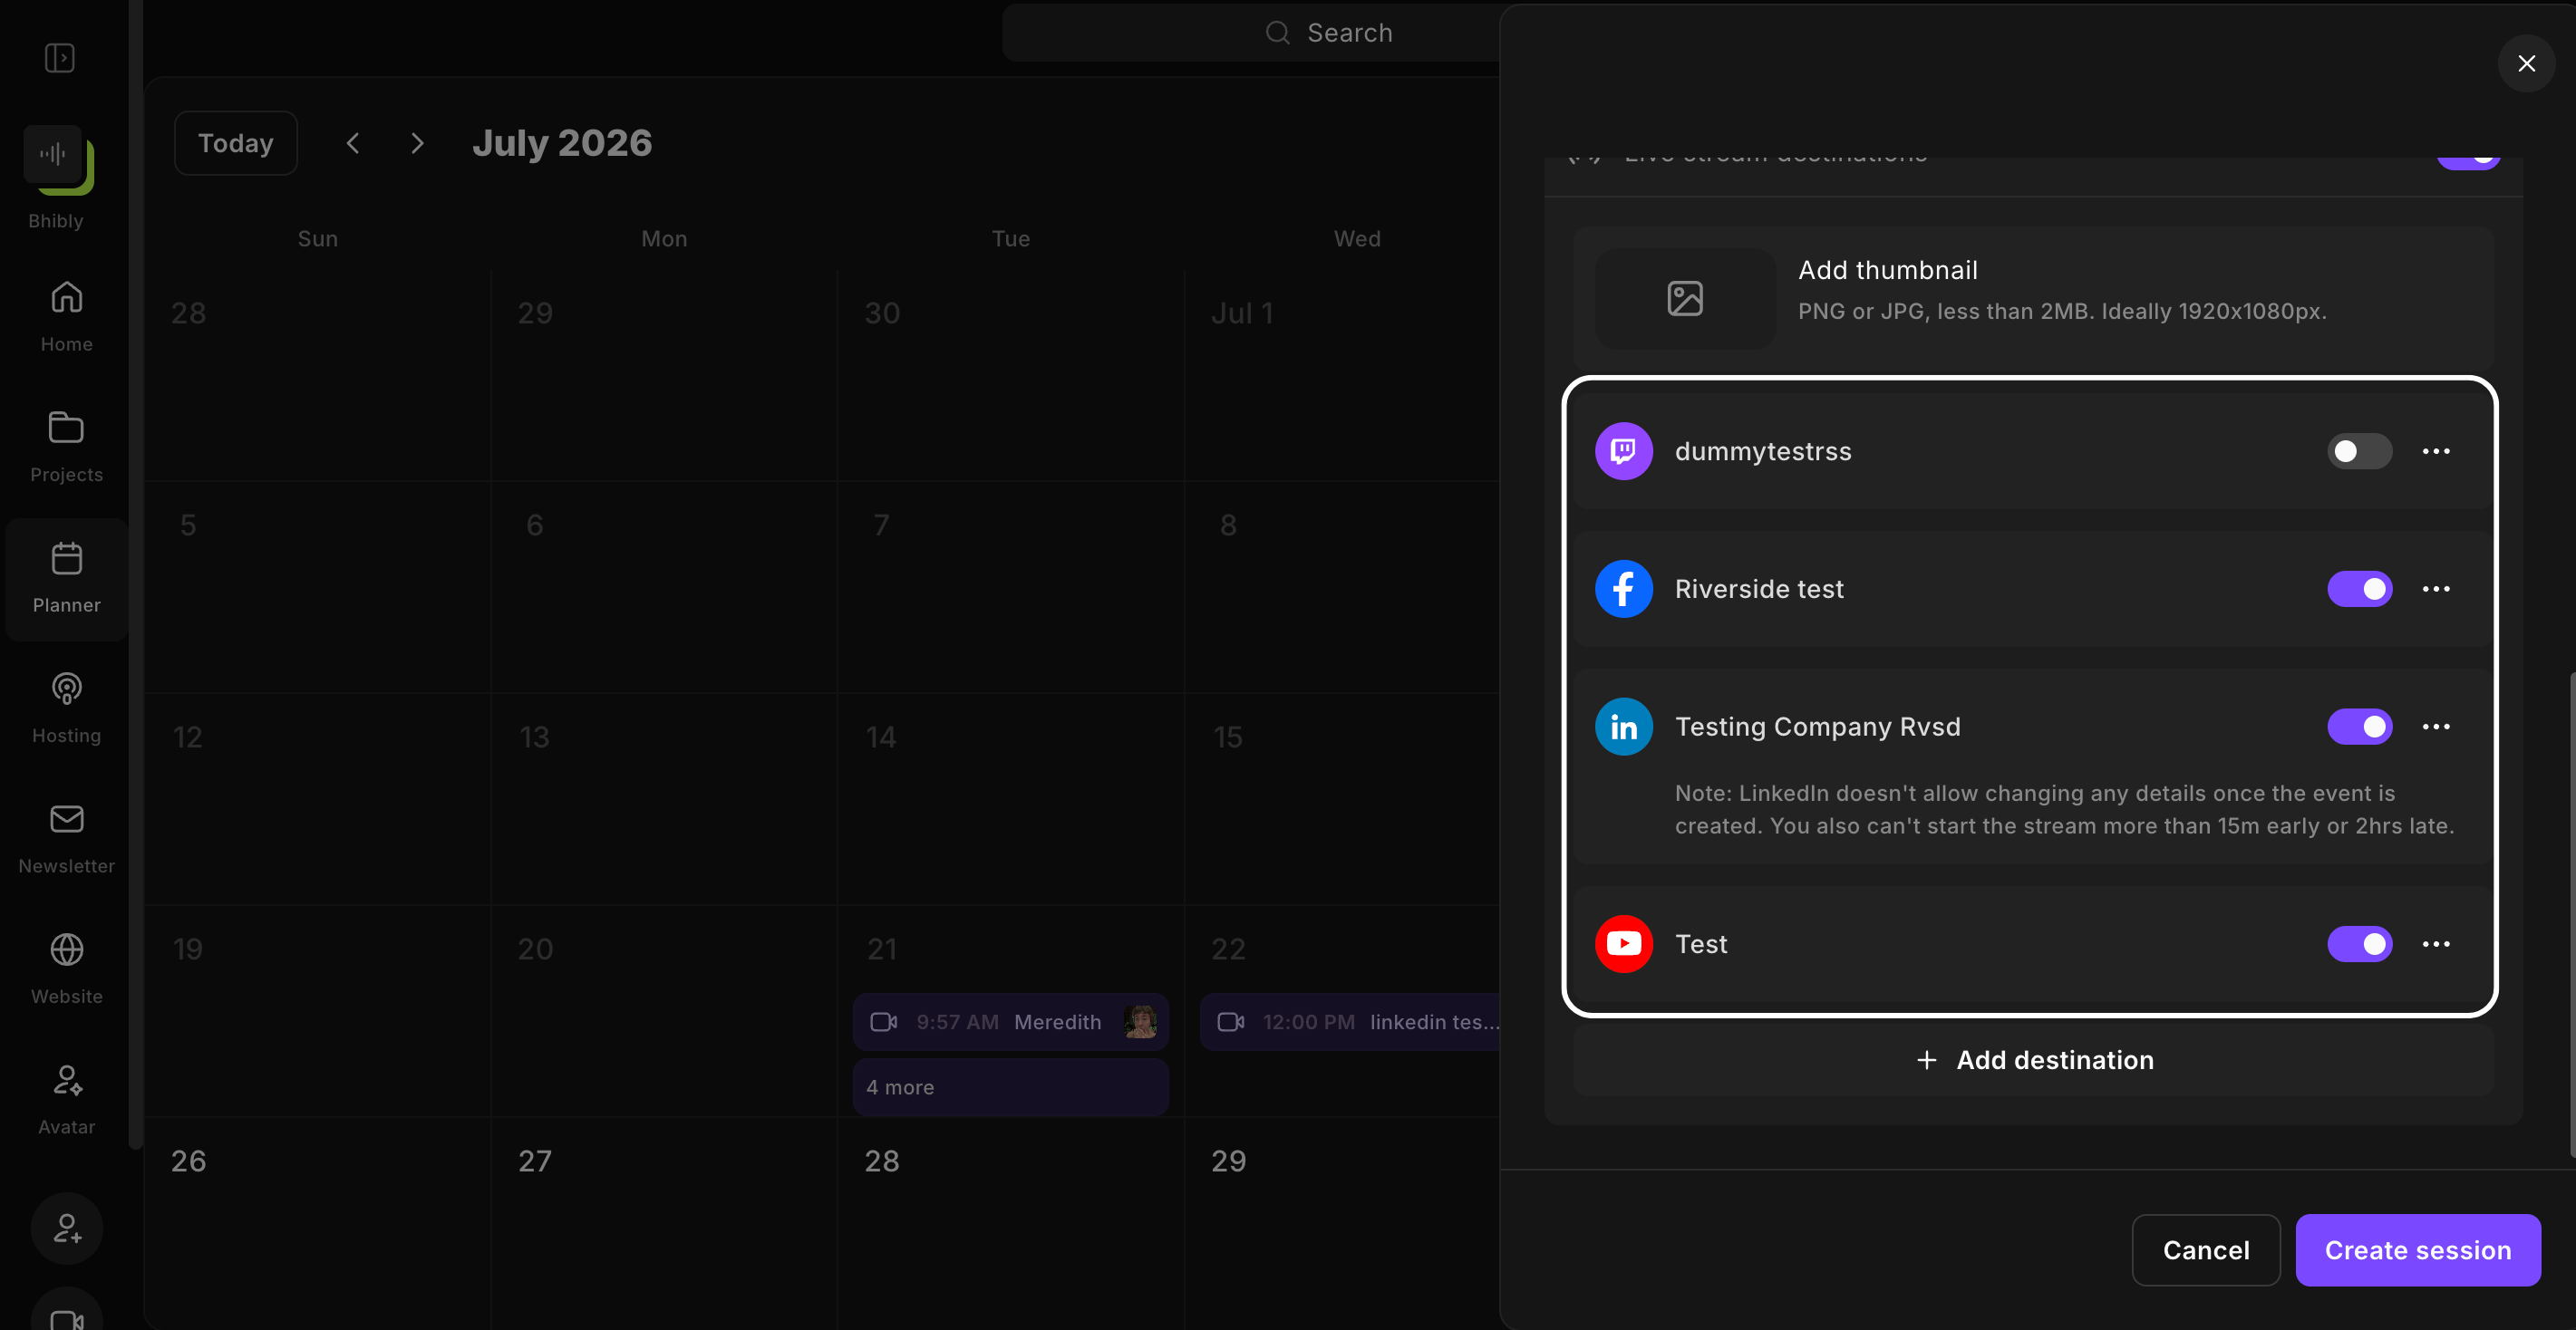Open the Bhibly workspace logo
Viewport: 2576px width, 1330px height.
(x=58, y=159)
